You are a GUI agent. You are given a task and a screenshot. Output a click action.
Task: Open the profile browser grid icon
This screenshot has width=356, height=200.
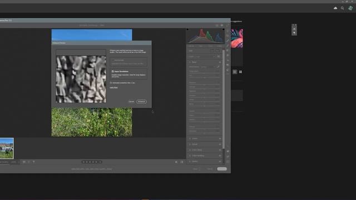pos(219,57)
